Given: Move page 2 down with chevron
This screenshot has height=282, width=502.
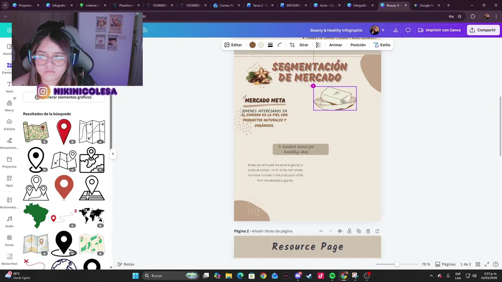Looking at the screenshot, I should coord(330,231).
